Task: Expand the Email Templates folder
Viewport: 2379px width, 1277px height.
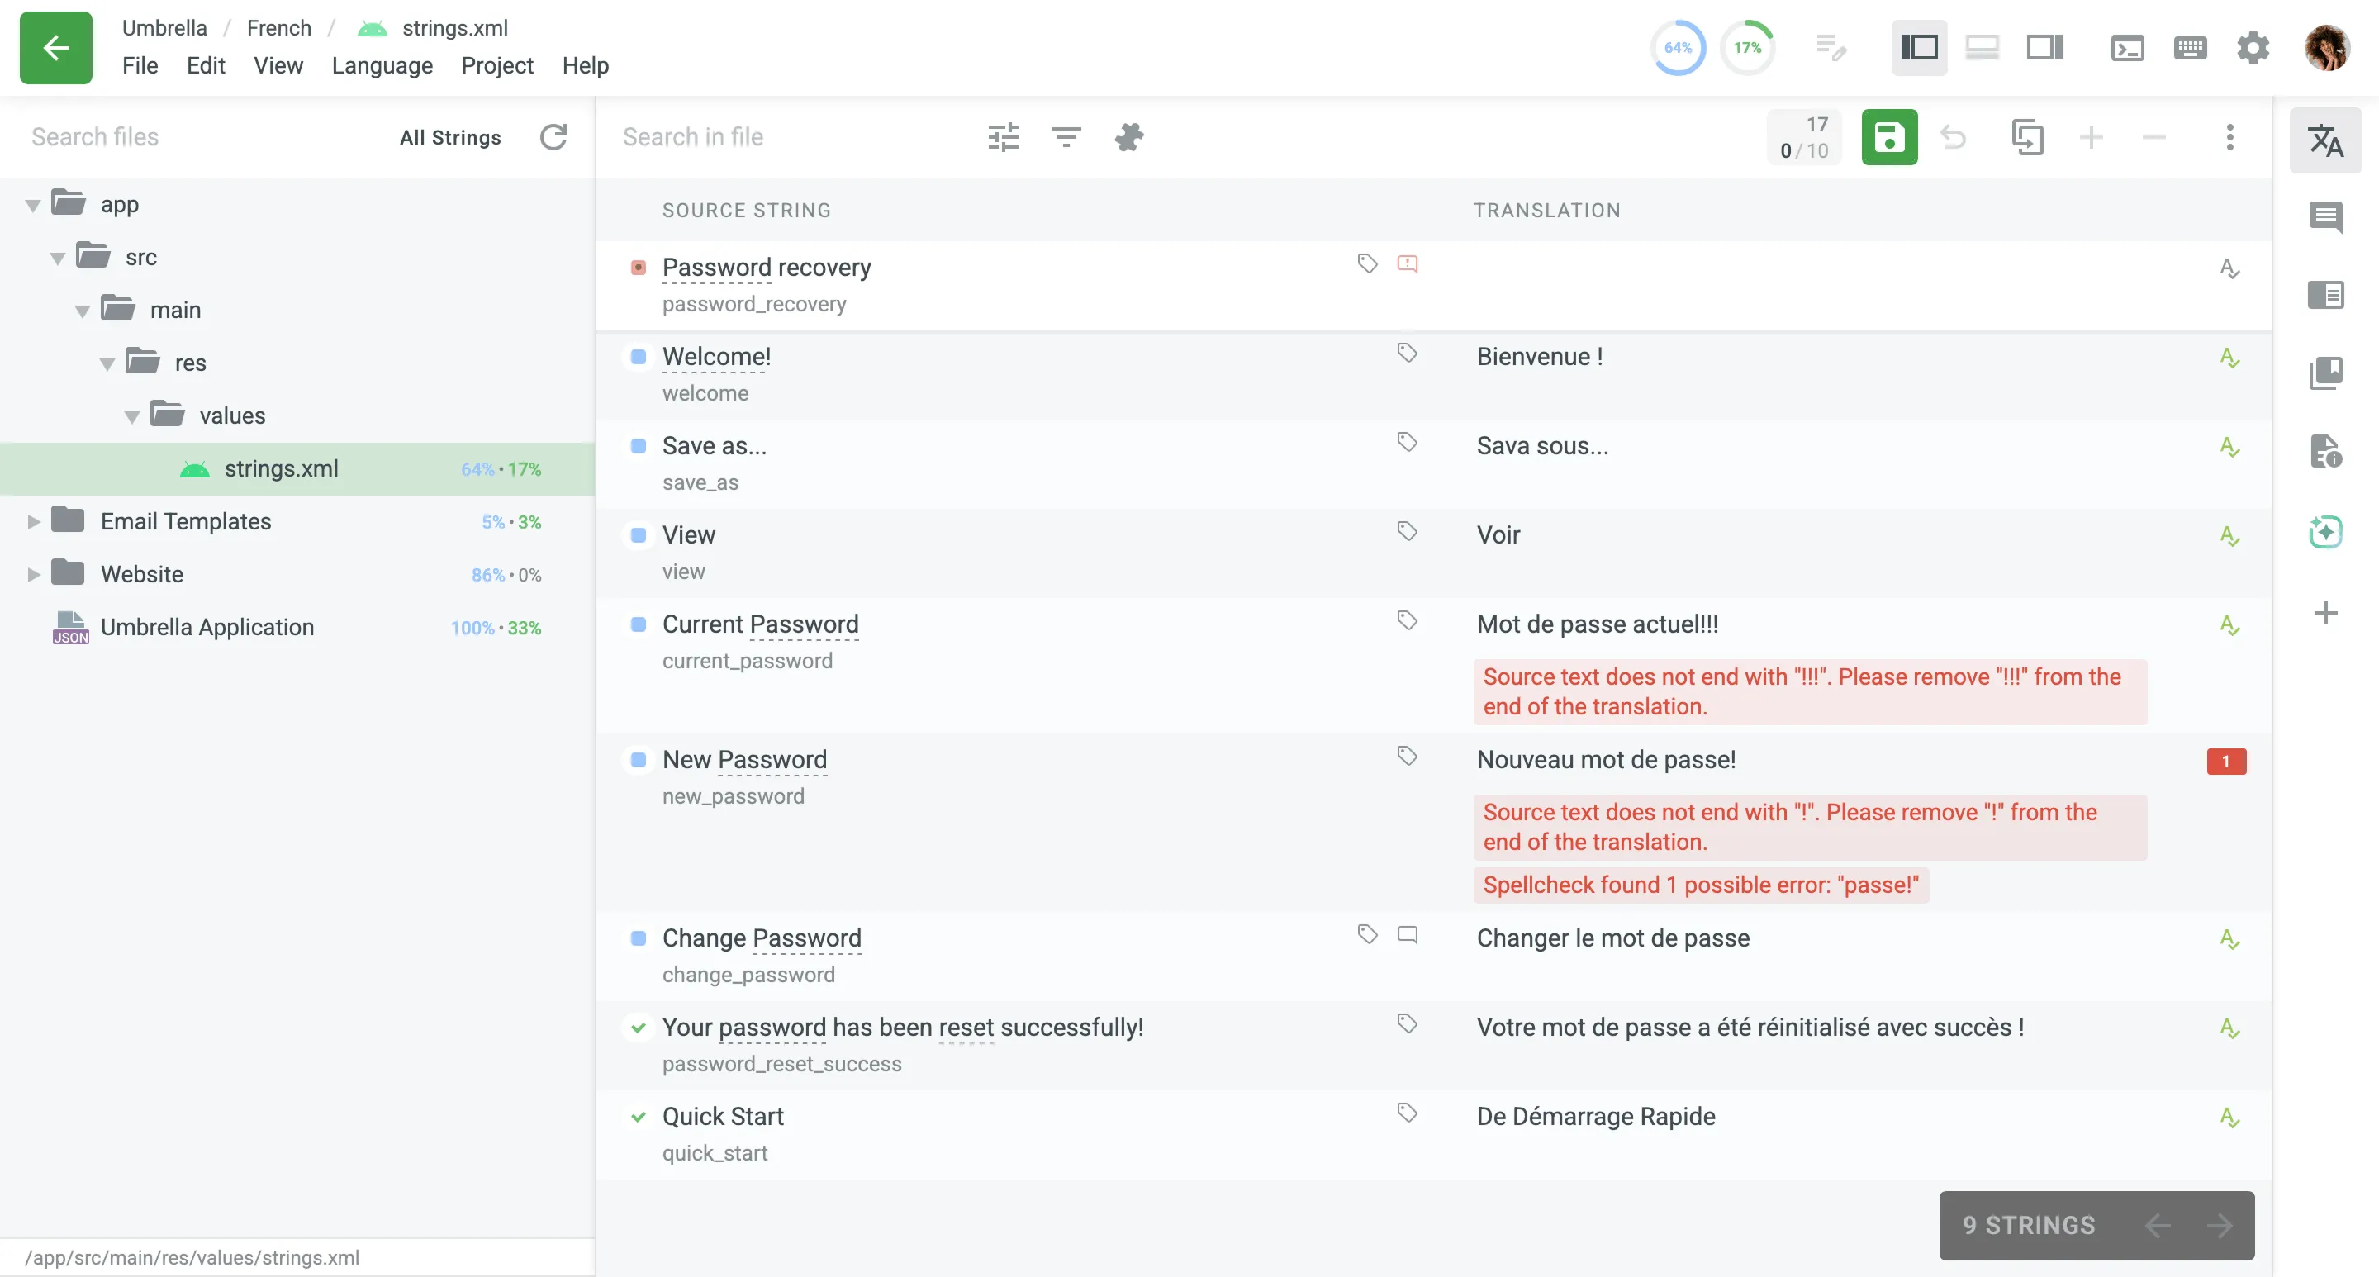Action: coord(33,522)
